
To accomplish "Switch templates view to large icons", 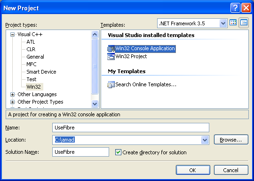I will (233, 23).
